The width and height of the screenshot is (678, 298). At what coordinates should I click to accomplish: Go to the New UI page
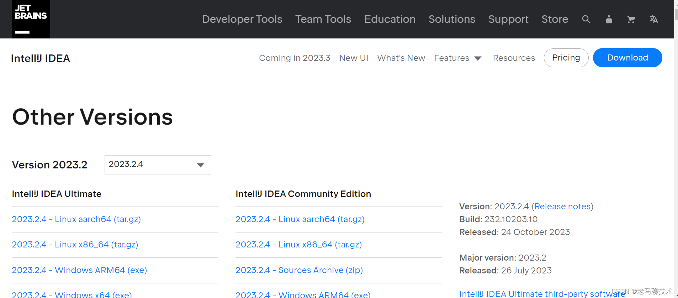click(354, 58)
